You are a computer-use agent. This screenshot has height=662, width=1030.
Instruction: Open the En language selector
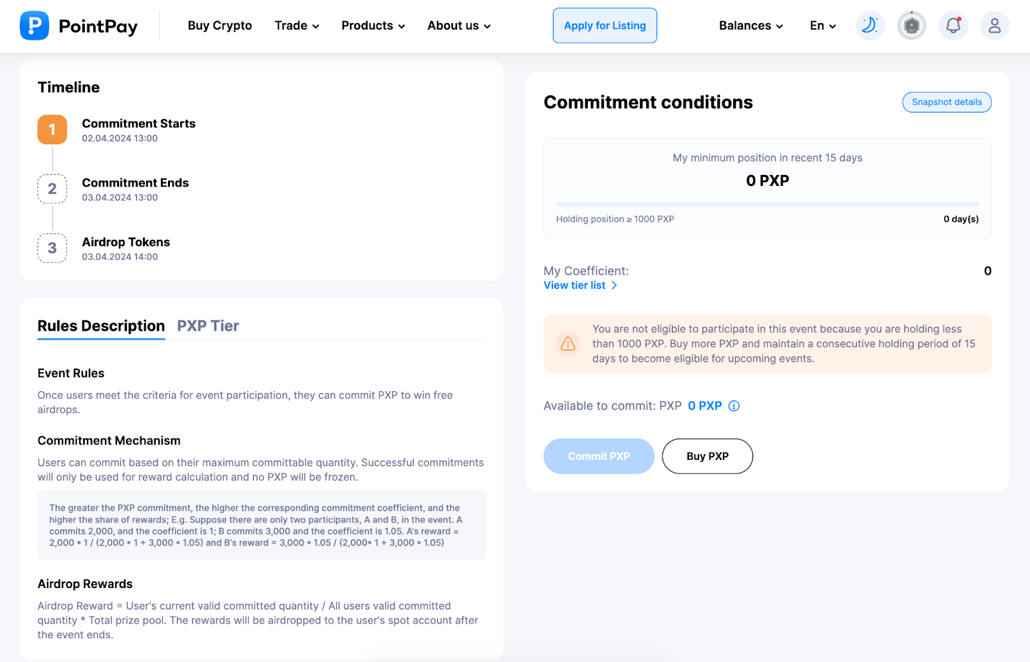pos(823,26)
